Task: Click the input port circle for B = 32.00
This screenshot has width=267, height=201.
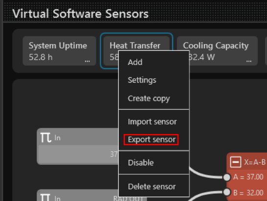Action: [227, 192]
